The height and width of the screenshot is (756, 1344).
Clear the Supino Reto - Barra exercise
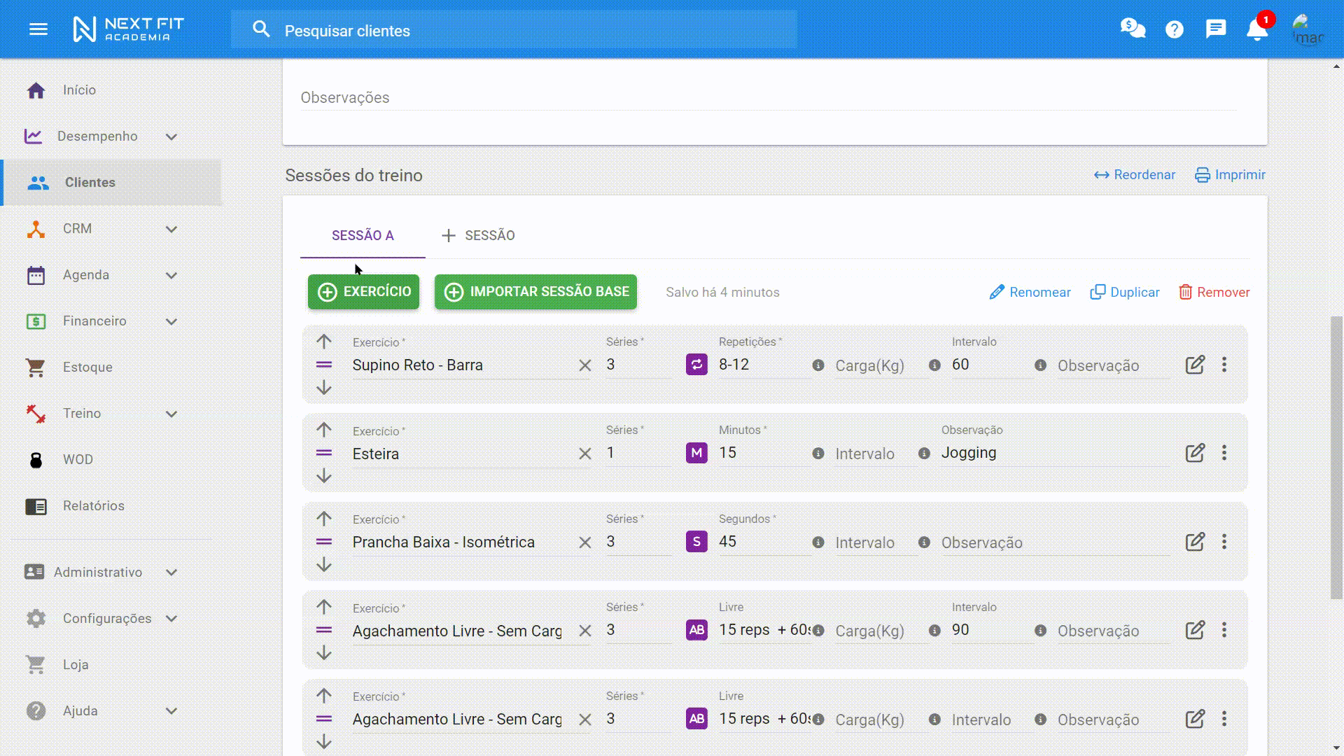coord(585,365)
